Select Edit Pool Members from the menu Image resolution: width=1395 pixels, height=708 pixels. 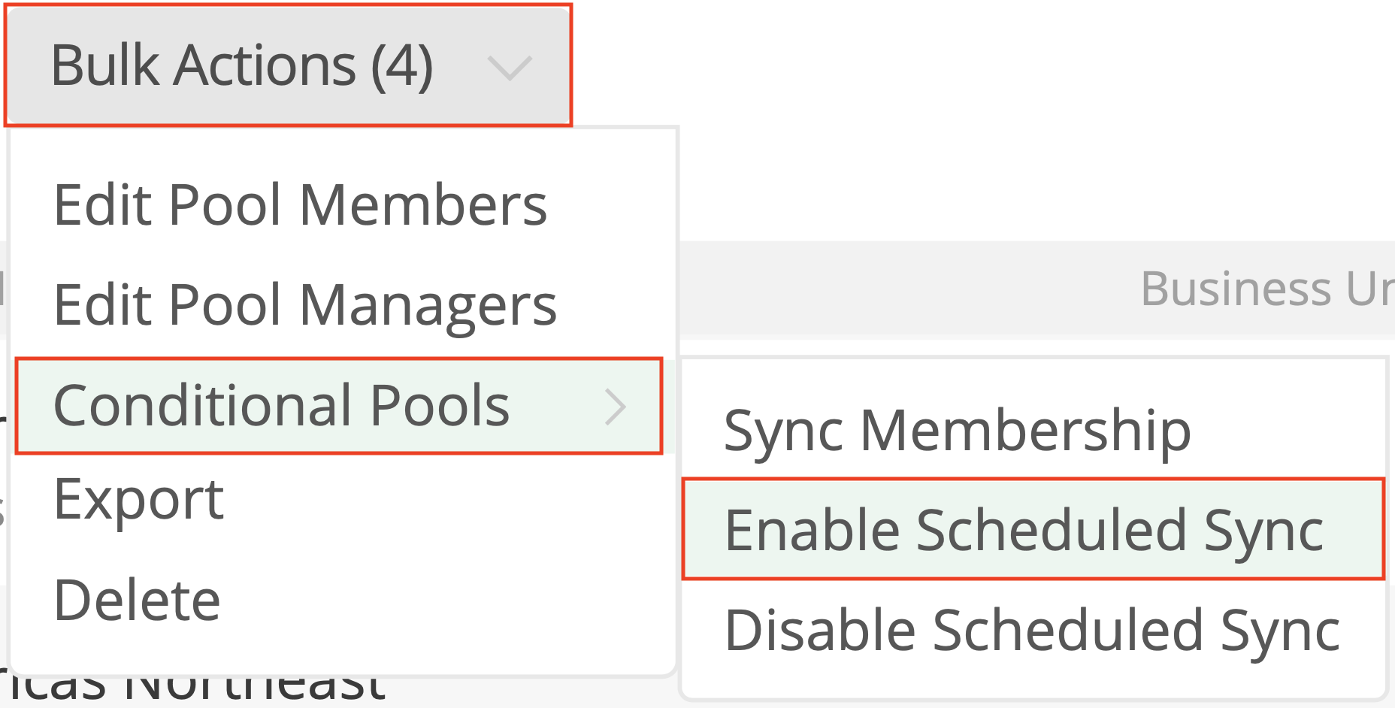point(301,204)
